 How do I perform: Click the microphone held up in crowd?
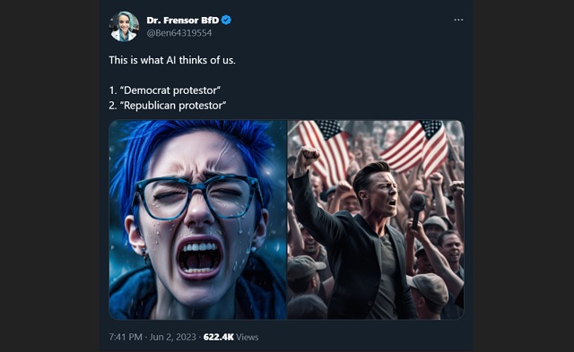tap(416, 210)
